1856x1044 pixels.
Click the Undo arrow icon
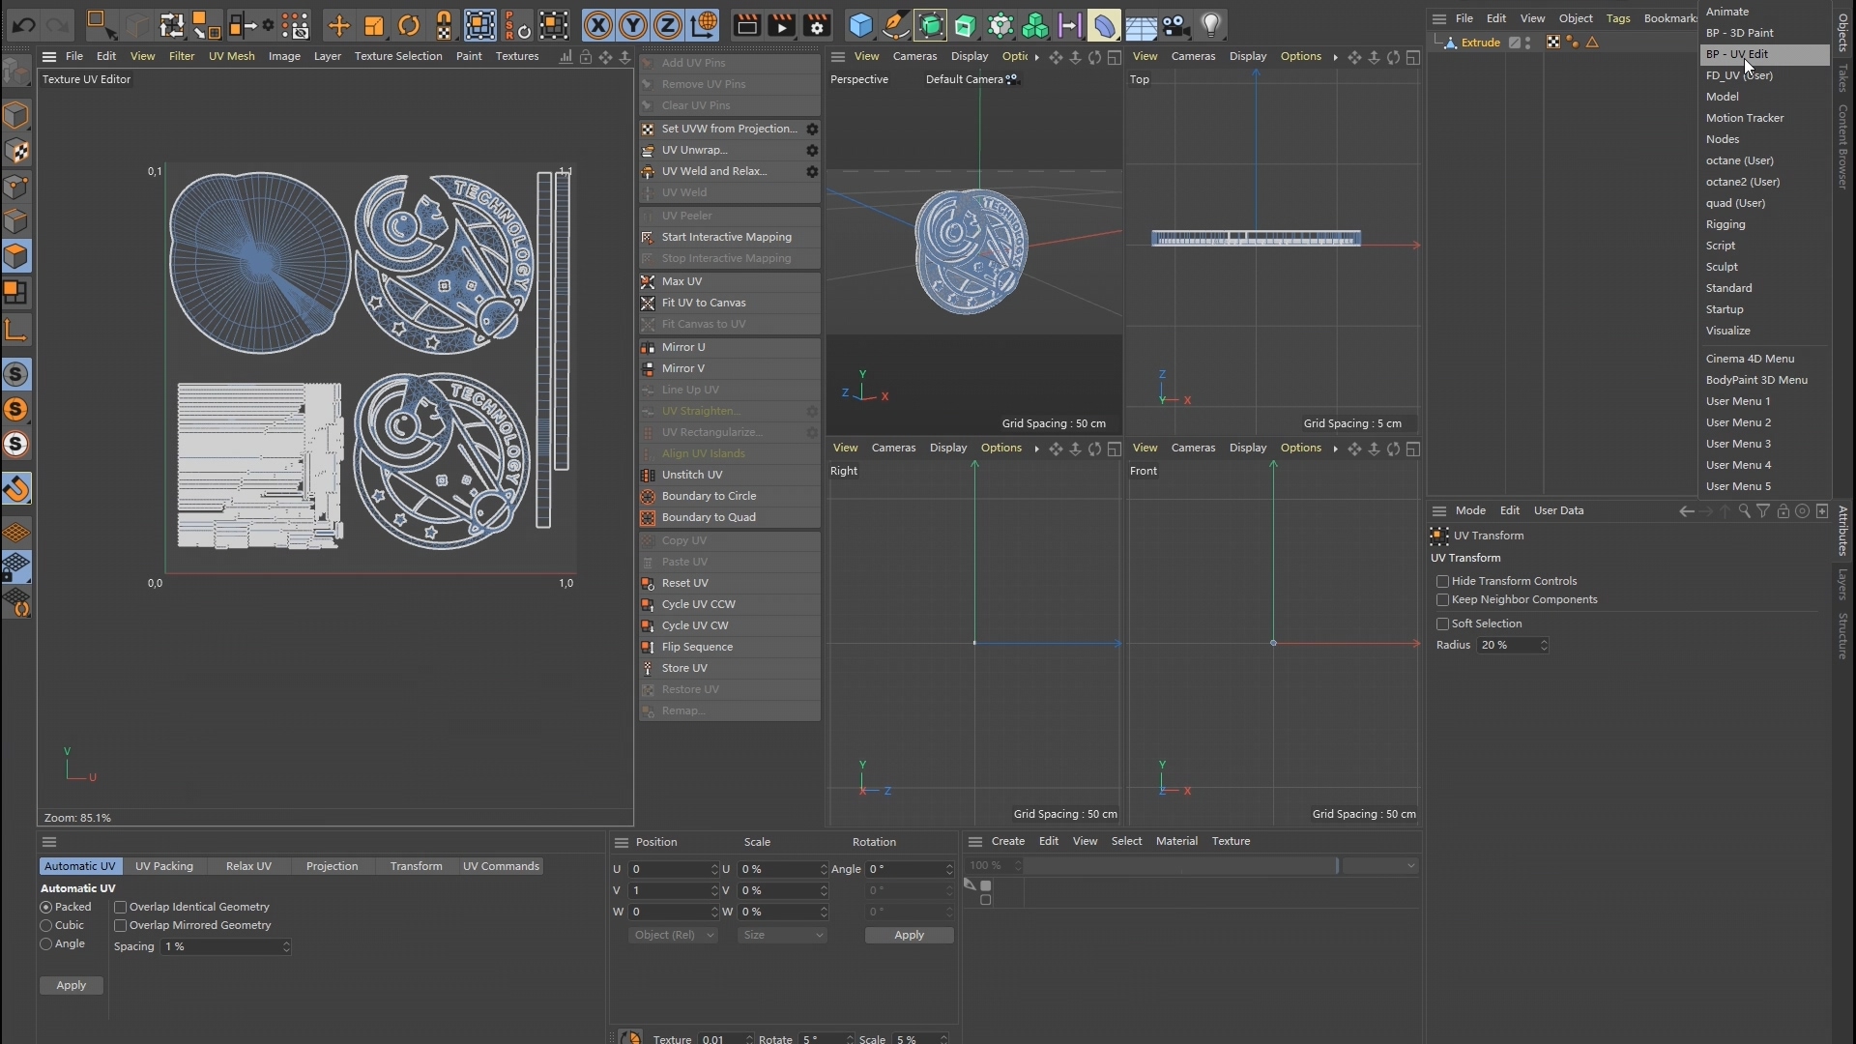coord(24,24)
